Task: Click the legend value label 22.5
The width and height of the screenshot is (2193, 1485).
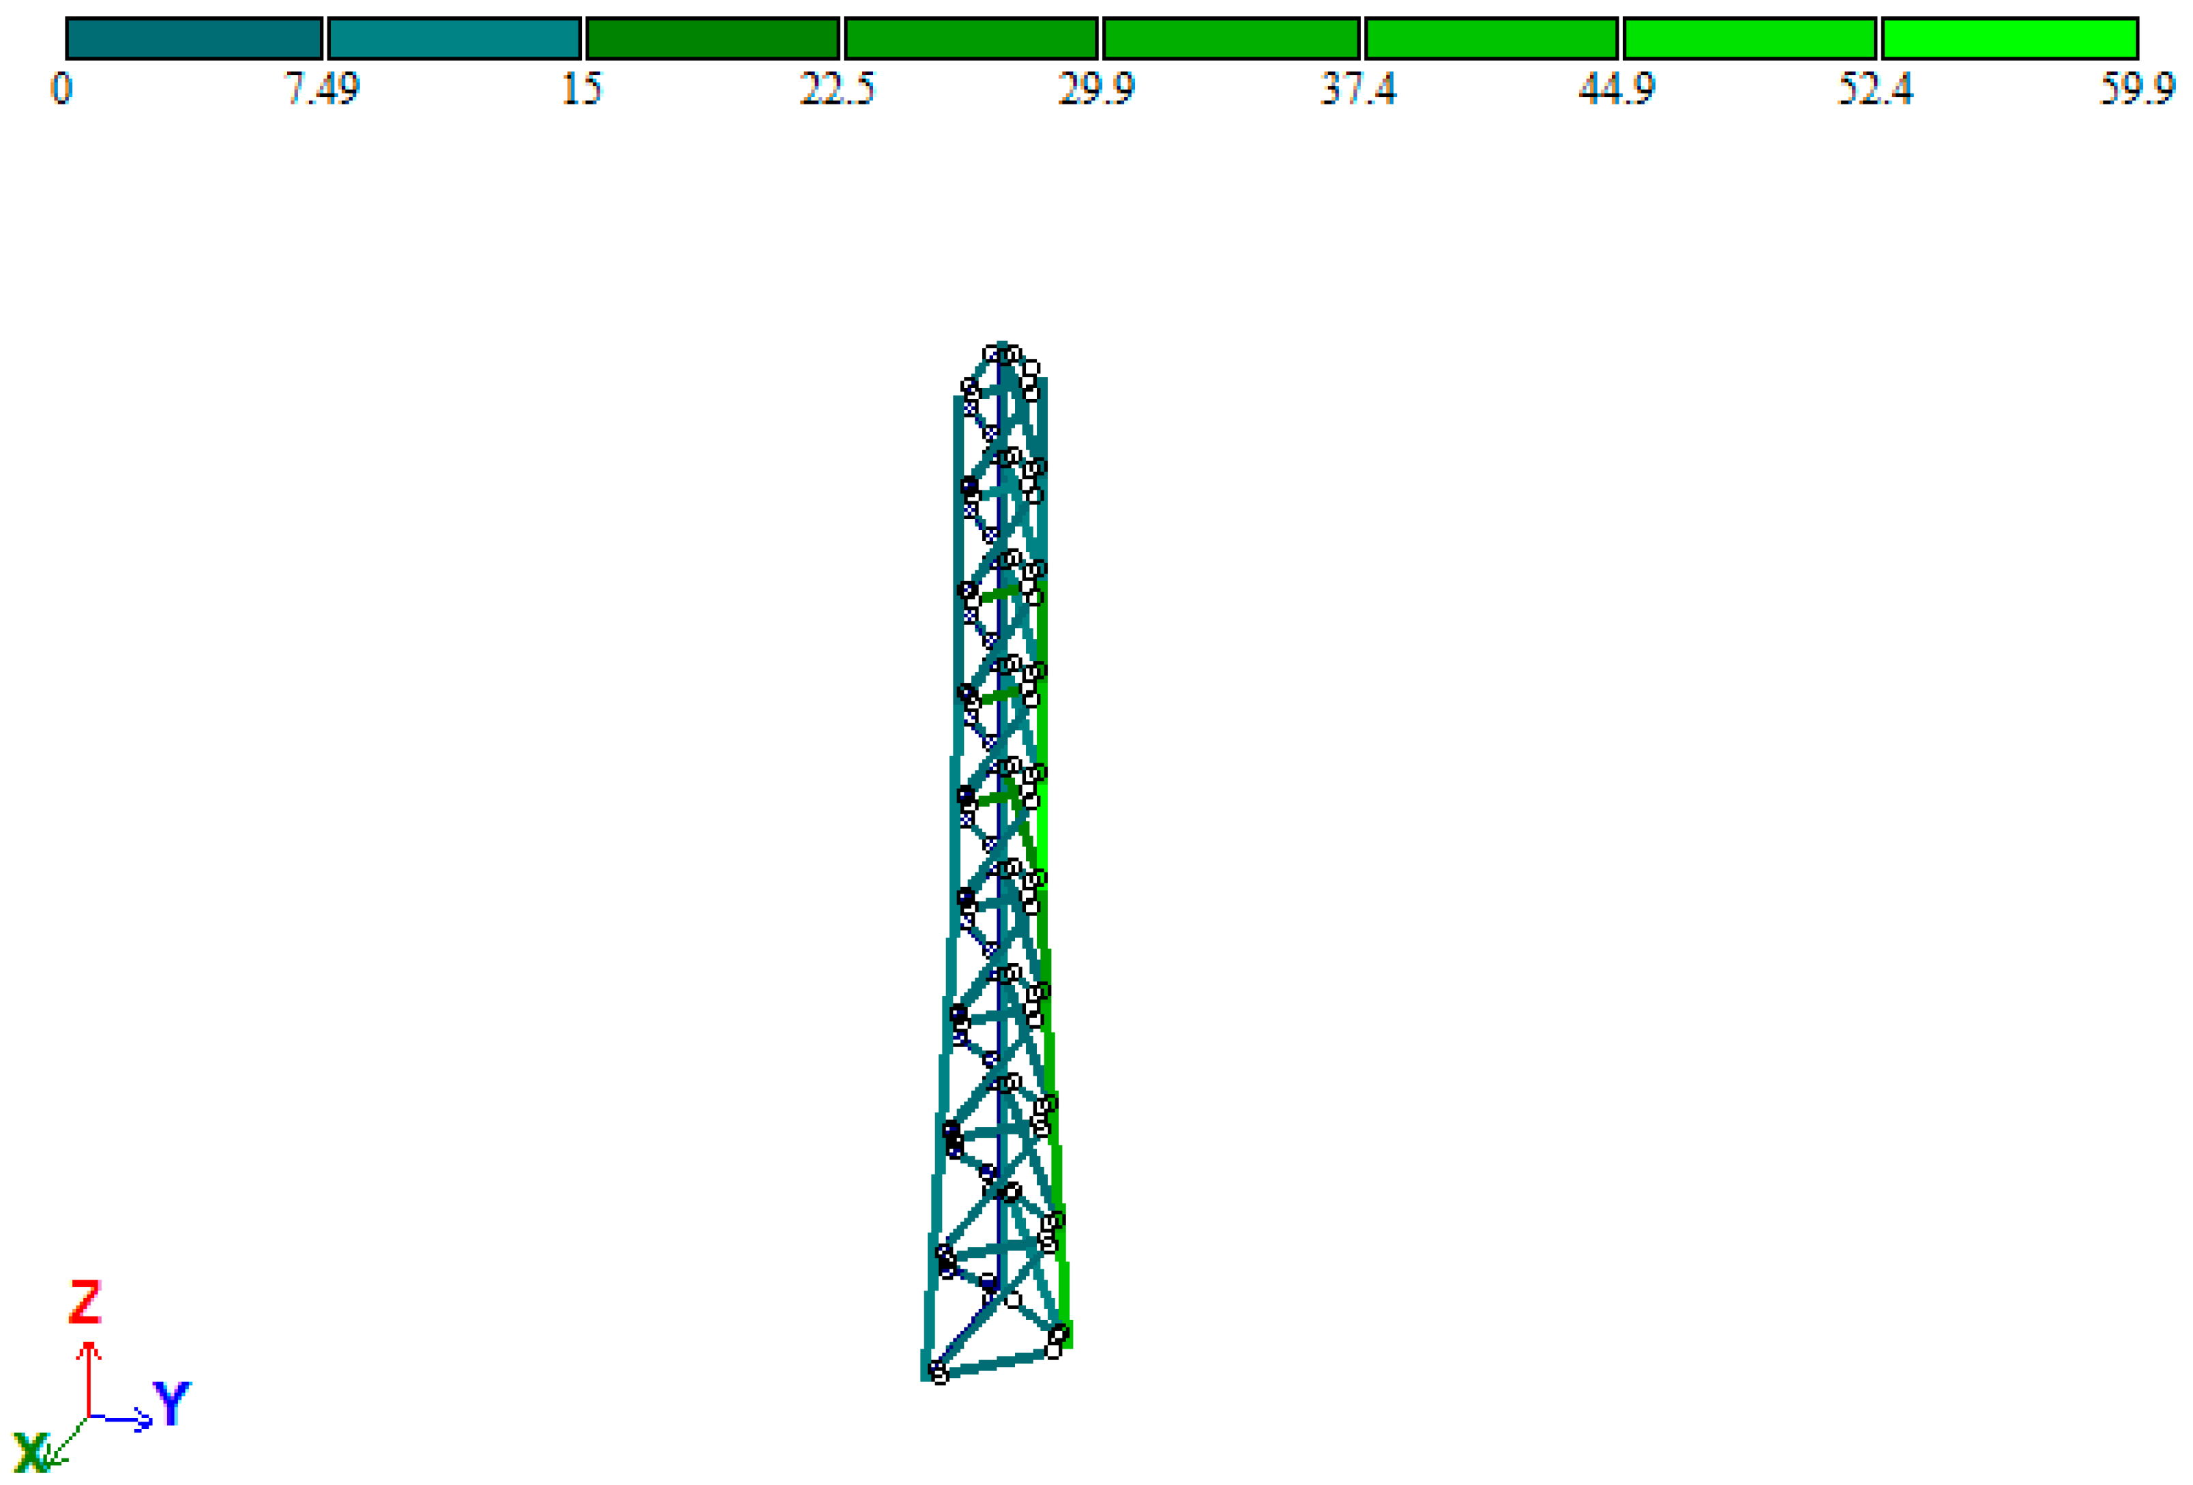Action: pos(837,89)
